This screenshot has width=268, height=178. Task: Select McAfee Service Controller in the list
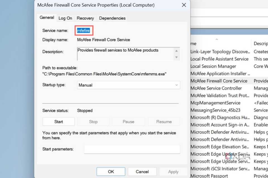coord(216,88)
